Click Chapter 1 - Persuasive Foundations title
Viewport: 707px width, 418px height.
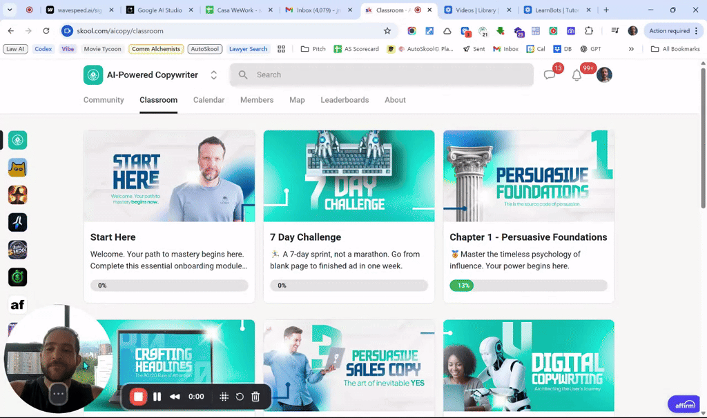click(528, 237)
